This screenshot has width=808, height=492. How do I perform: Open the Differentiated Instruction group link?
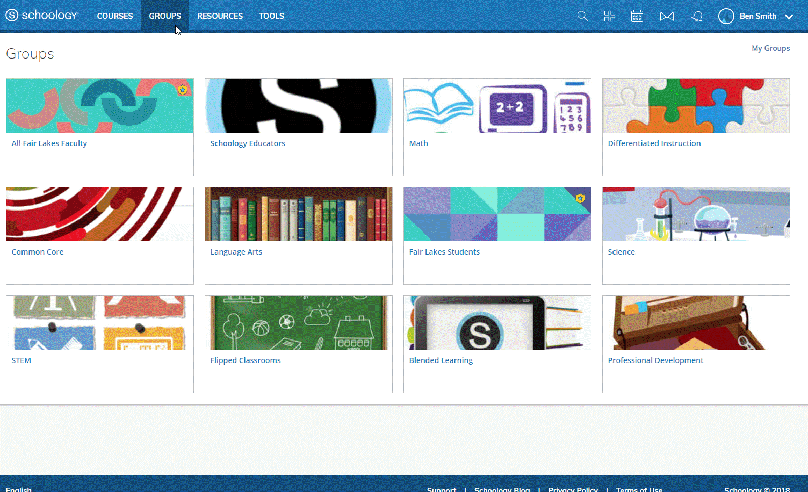[x=654, y=143]
